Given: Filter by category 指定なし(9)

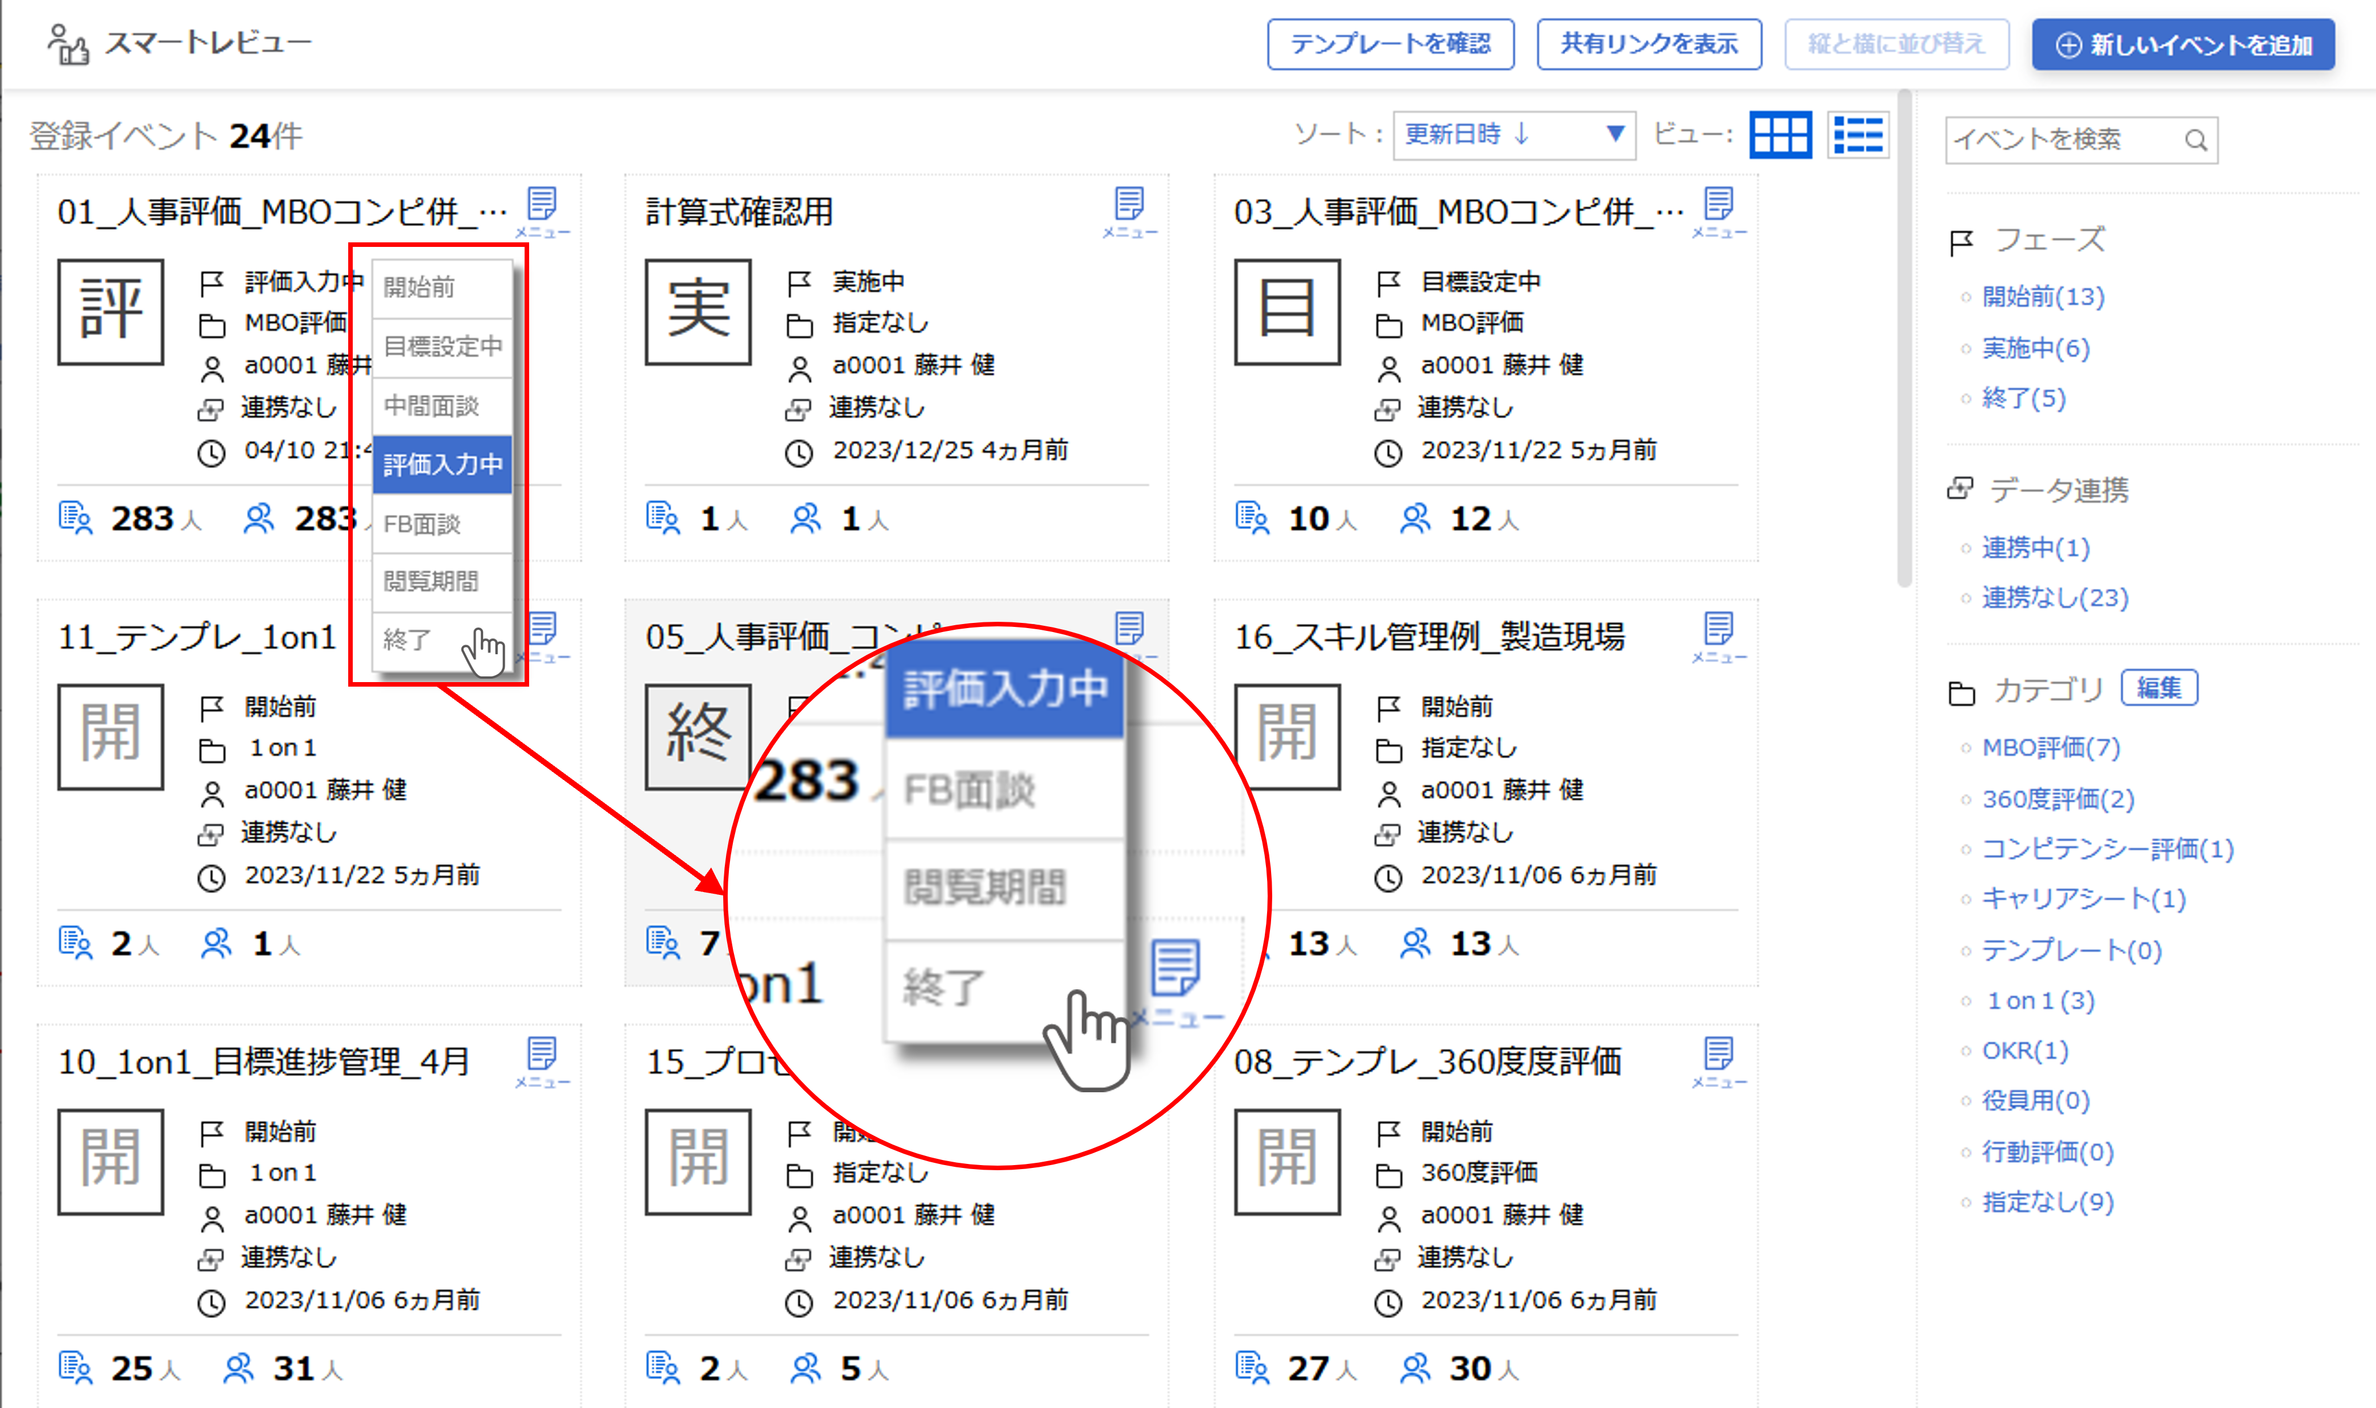Looking at the screenshot, I should click(x=2048, y=1202).
